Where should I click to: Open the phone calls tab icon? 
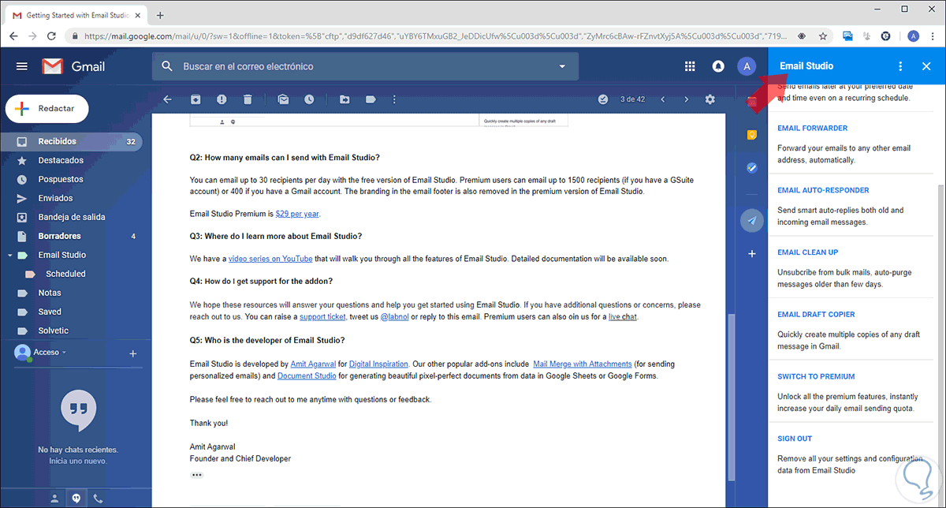click(x=98, y=499)
